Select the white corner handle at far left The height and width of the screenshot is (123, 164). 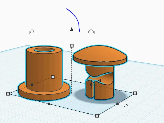coord(8,93)
